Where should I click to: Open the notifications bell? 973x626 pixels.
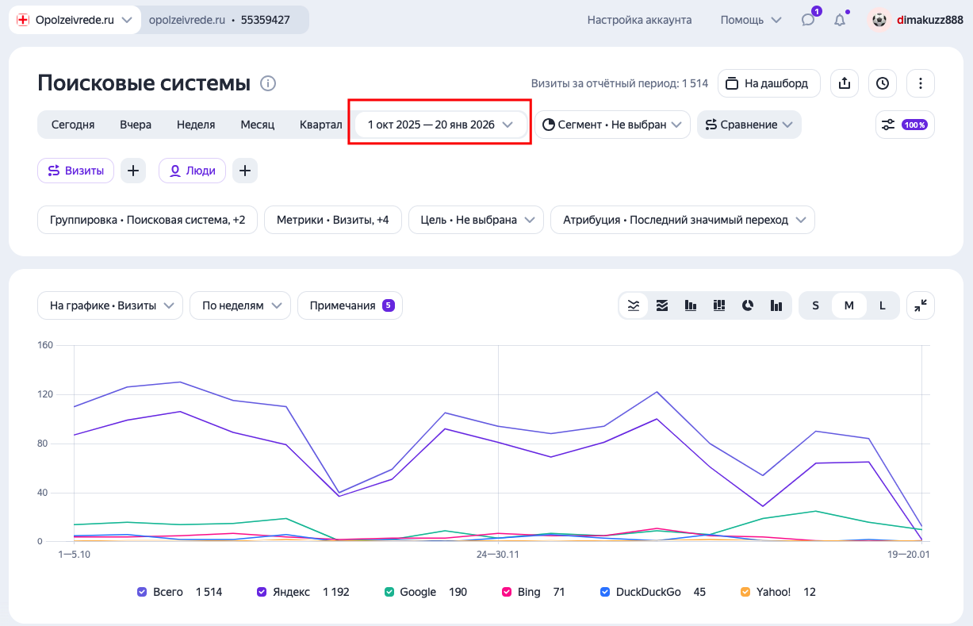[840, 20]
